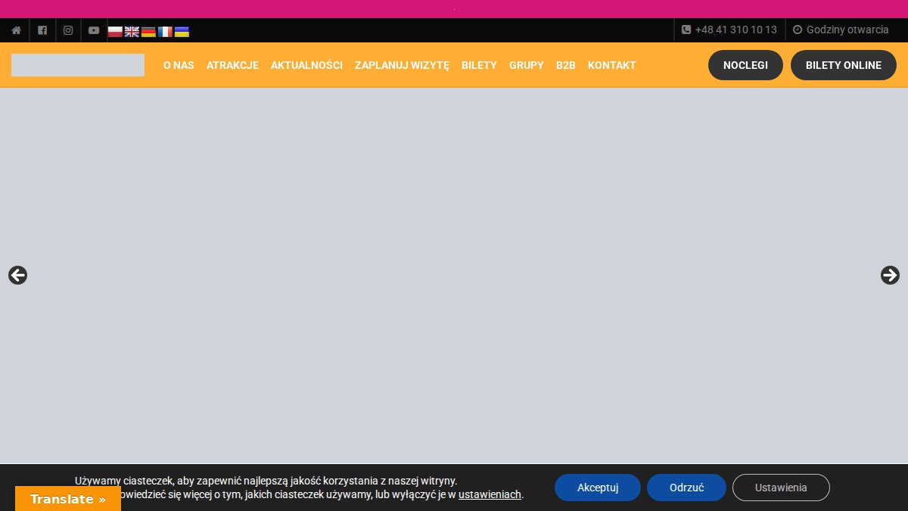Open the AKTUALNOŚCI menu item
The width and height of the screenshot is (908, 511).
pos(306,65)
